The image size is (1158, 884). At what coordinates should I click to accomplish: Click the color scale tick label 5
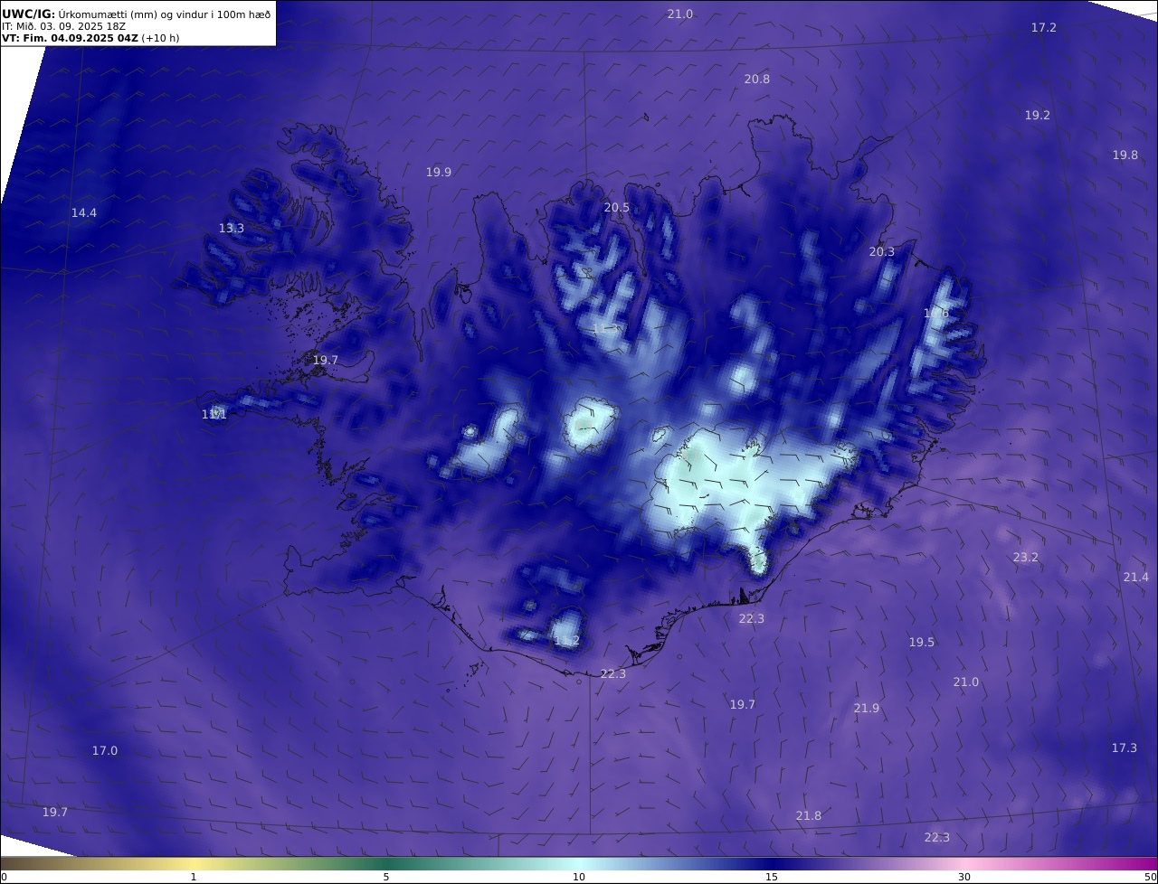386,877
